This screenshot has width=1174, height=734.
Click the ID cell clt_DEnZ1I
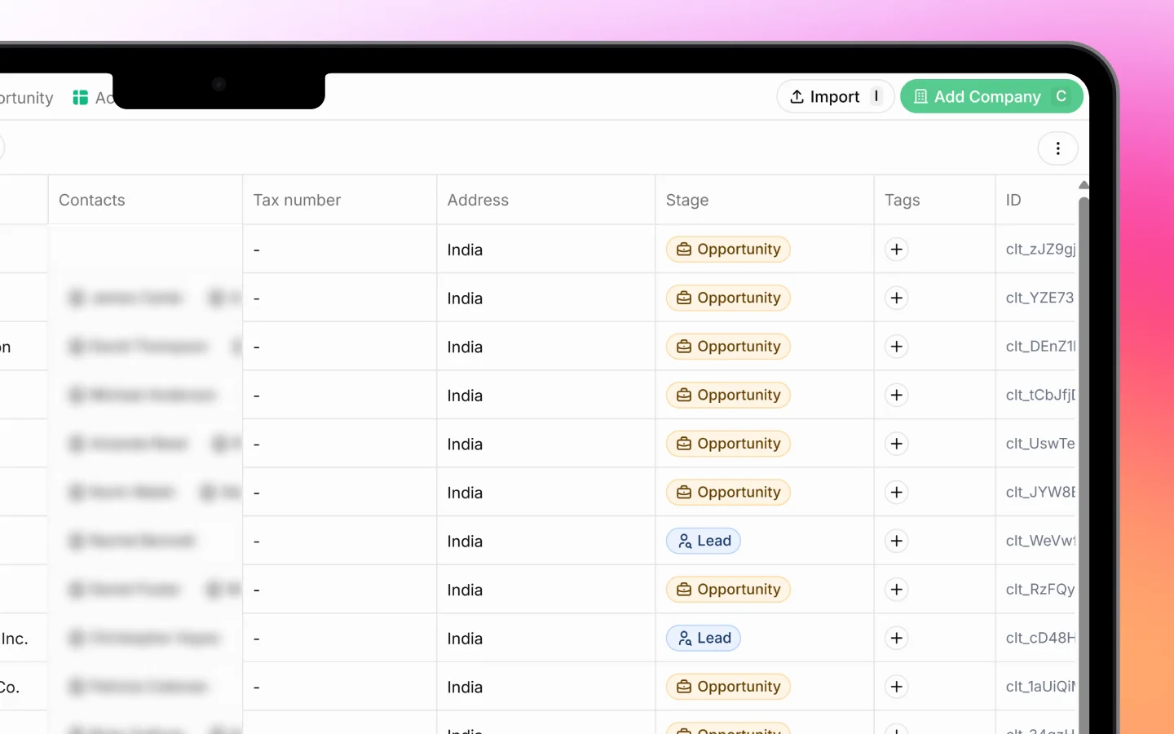coord(1040,347)
